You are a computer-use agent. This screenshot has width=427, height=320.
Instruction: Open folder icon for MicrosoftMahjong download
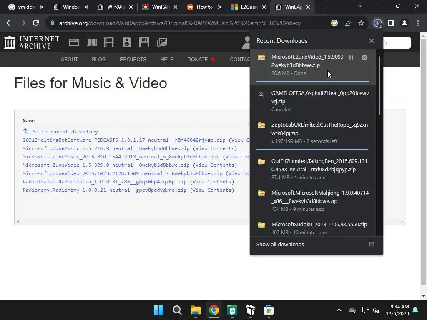(261, 193)
